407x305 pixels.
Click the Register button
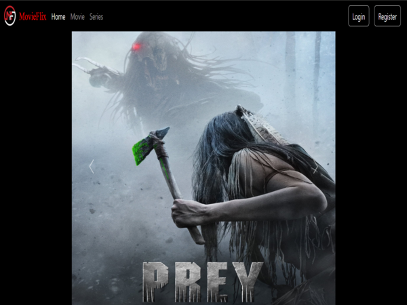point(387,16)
